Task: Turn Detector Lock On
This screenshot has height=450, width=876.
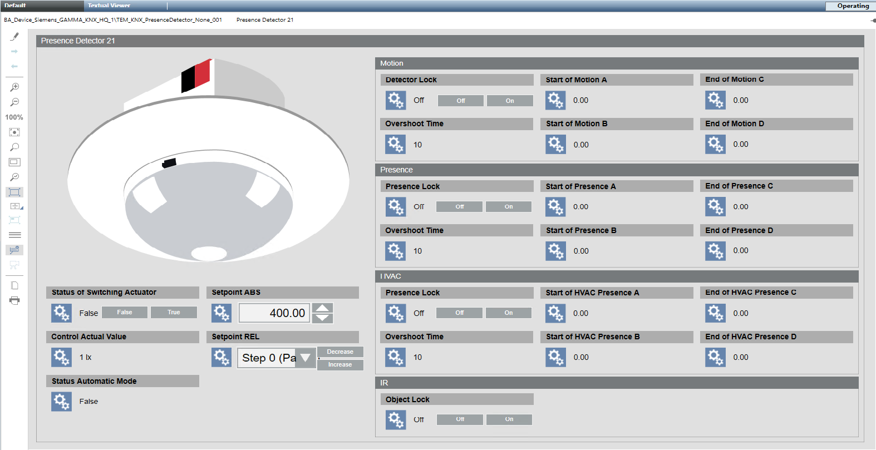Action: (x=510, y=101)
